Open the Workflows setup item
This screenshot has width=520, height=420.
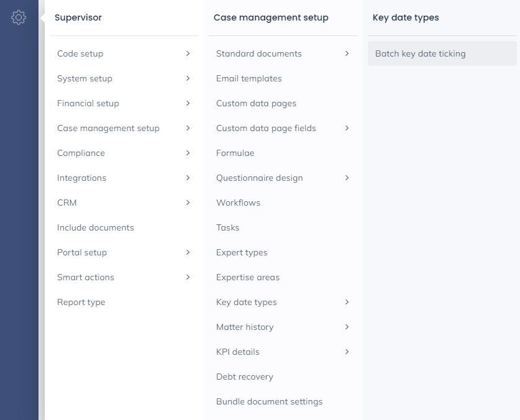(x=238, y=203)
